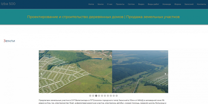This screenshot has width=208, height=104.
Task: Switch to the fourth carousel slide dot
Action: [99, 96]
